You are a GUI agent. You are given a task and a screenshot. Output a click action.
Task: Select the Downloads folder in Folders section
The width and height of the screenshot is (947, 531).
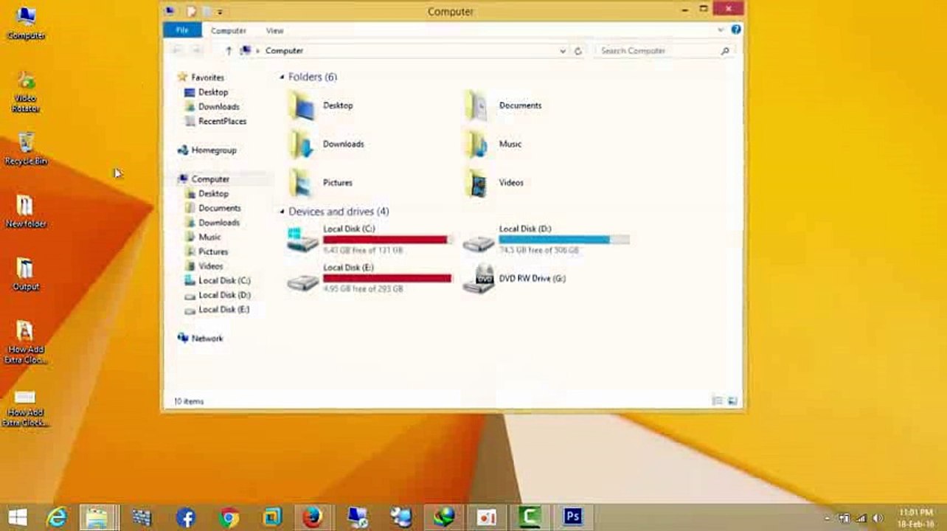[x=302, y=145]
